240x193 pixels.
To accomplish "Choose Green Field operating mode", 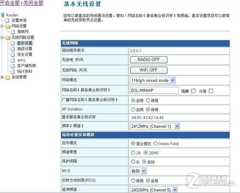I will pyautogui.click(x=156, y=144).
